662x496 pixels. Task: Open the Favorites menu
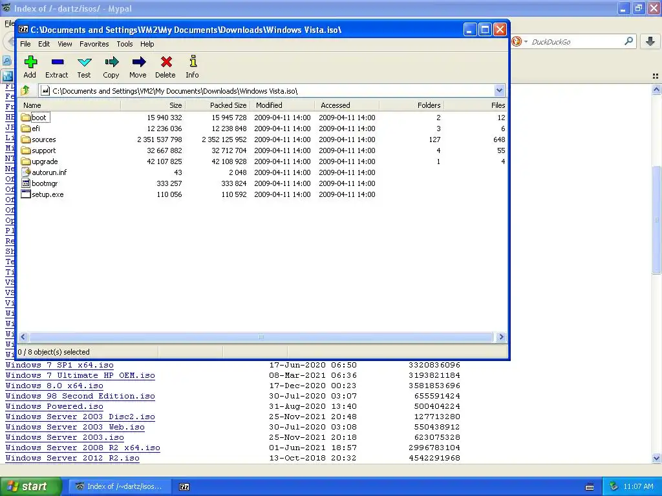pos(94,44)
